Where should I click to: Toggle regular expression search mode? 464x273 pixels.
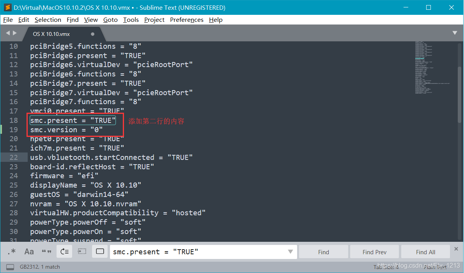point(12,252)
